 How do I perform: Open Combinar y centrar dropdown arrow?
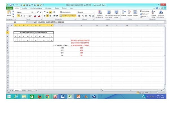pos(75,16)
